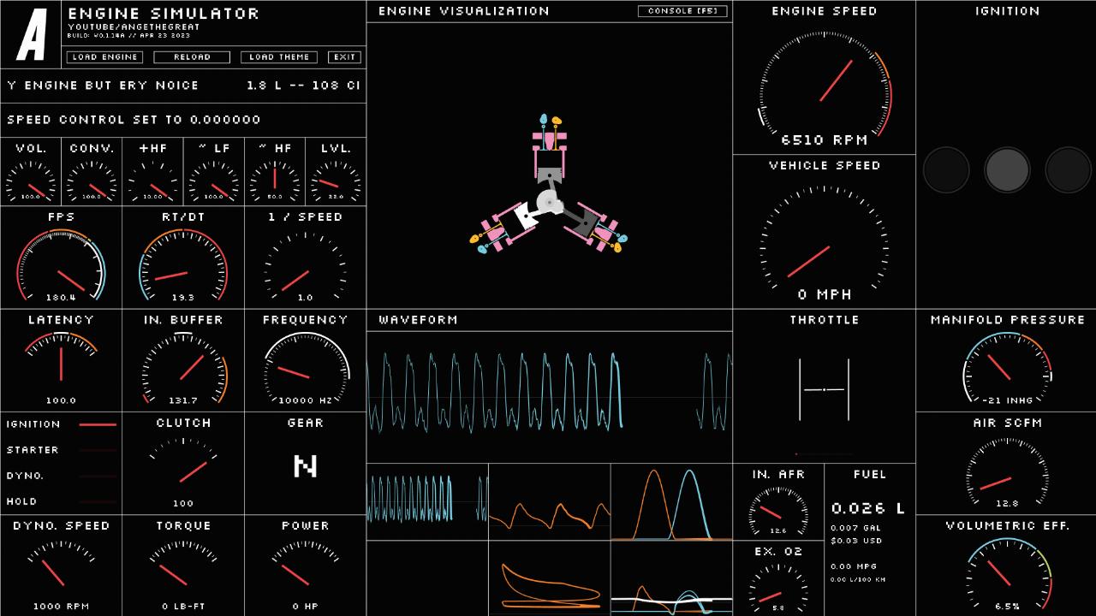Click the Load Engine button
This screenshot has width=1096, height=616.
[x=104, y=57]
